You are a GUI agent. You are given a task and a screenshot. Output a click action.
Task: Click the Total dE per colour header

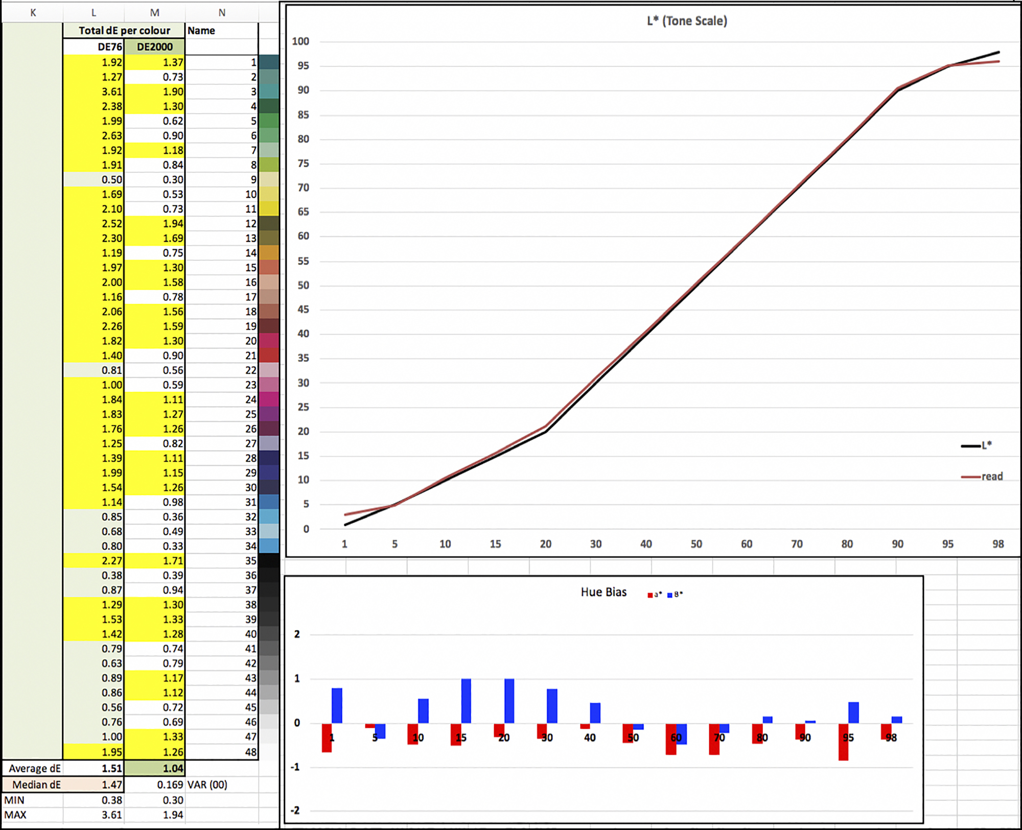[124, 31]
